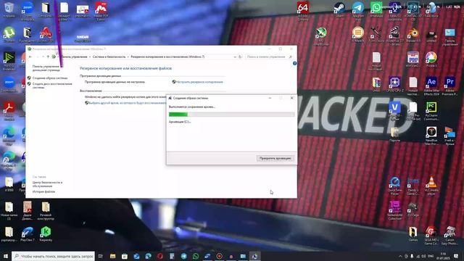Screen dimensions: 464x261
Task: Close the 'Создание образа системы' dialog
Action: pos(291,98)
